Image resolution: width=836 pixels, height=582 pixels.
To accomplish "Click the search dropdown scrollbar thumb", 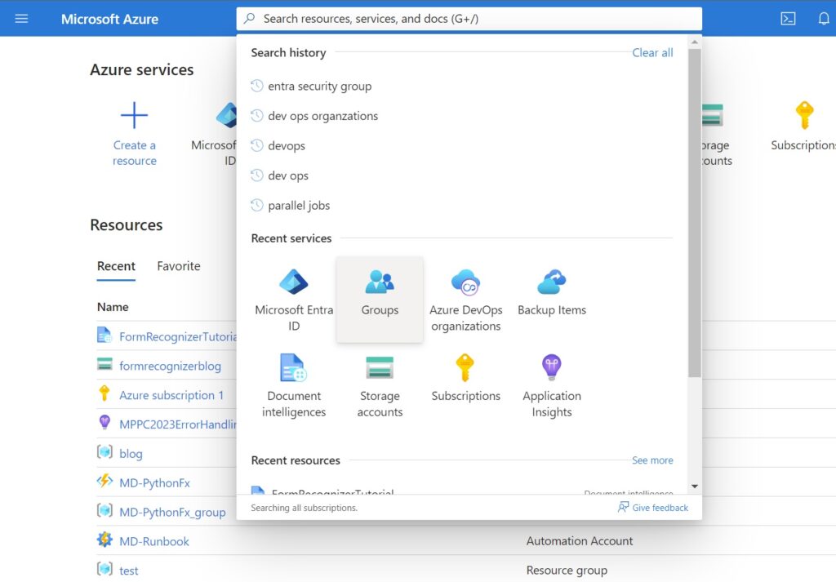I will click(694, 213).
